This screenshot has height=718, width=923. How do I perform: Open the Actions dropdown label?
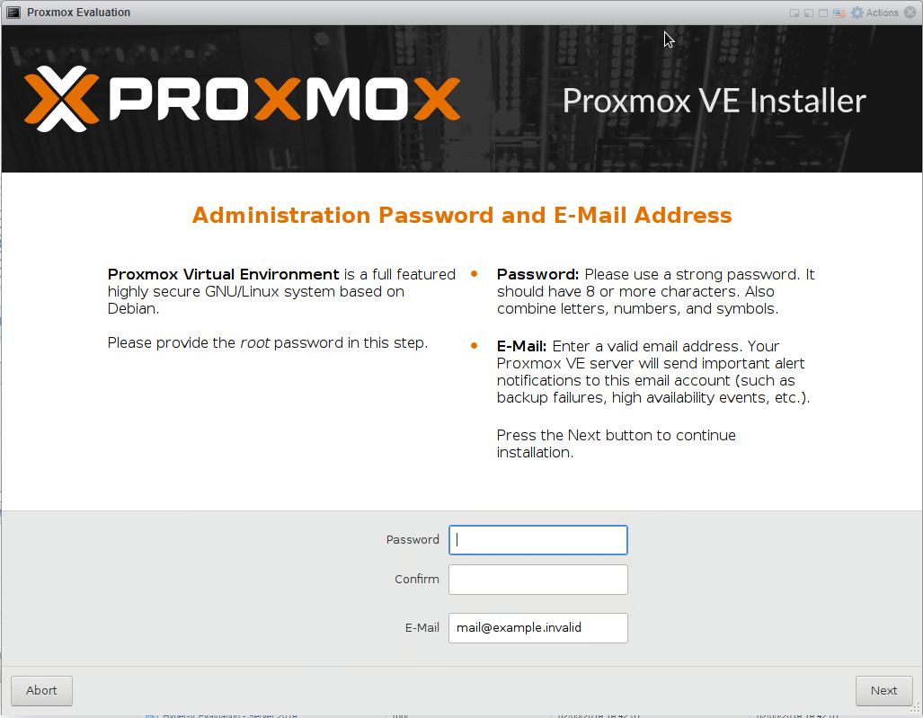click(882, 13)
